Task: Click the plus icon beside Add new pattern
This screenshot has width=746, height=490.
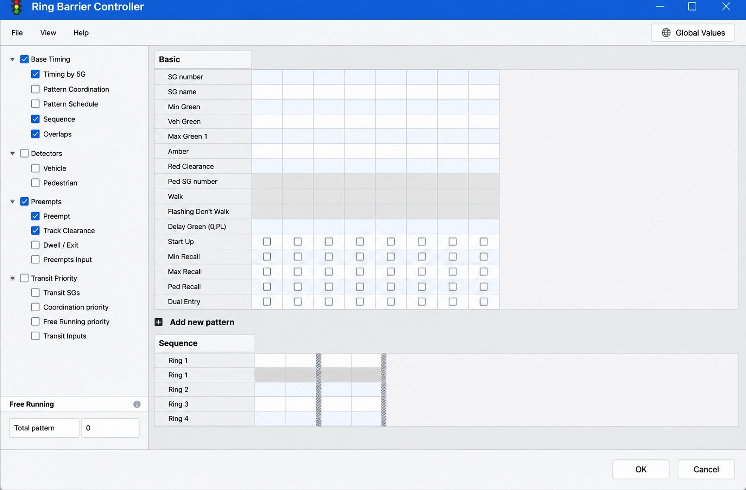Action: pos(159,322)
